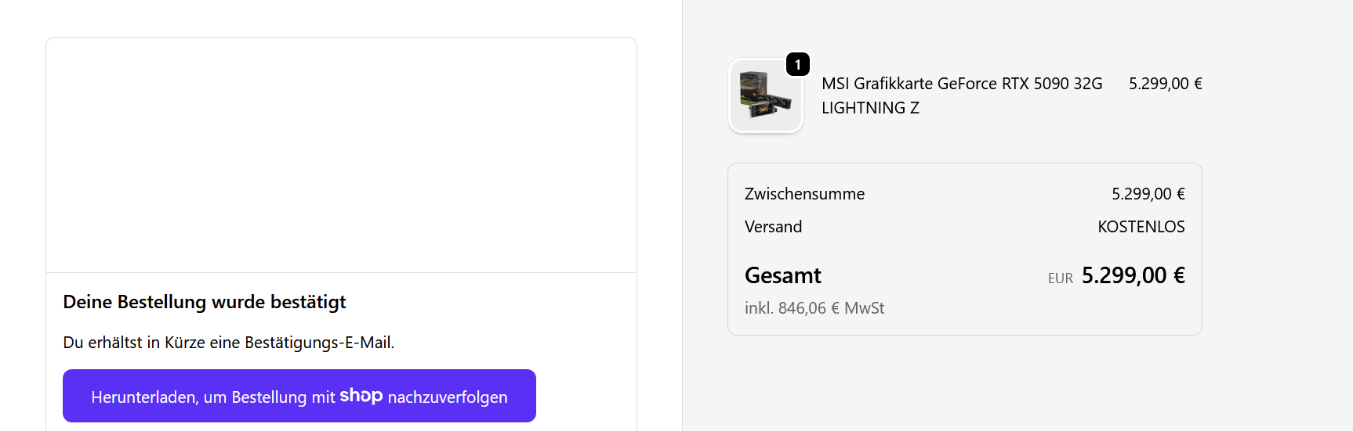This screenshot has height=431, width=1353.
Task: Click the Versand label
Action: (x=773, y=227)
